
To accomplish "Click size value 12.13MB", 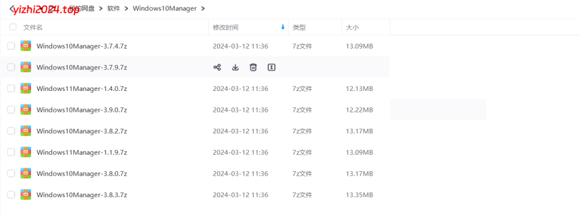I will [x=359, y=89].
